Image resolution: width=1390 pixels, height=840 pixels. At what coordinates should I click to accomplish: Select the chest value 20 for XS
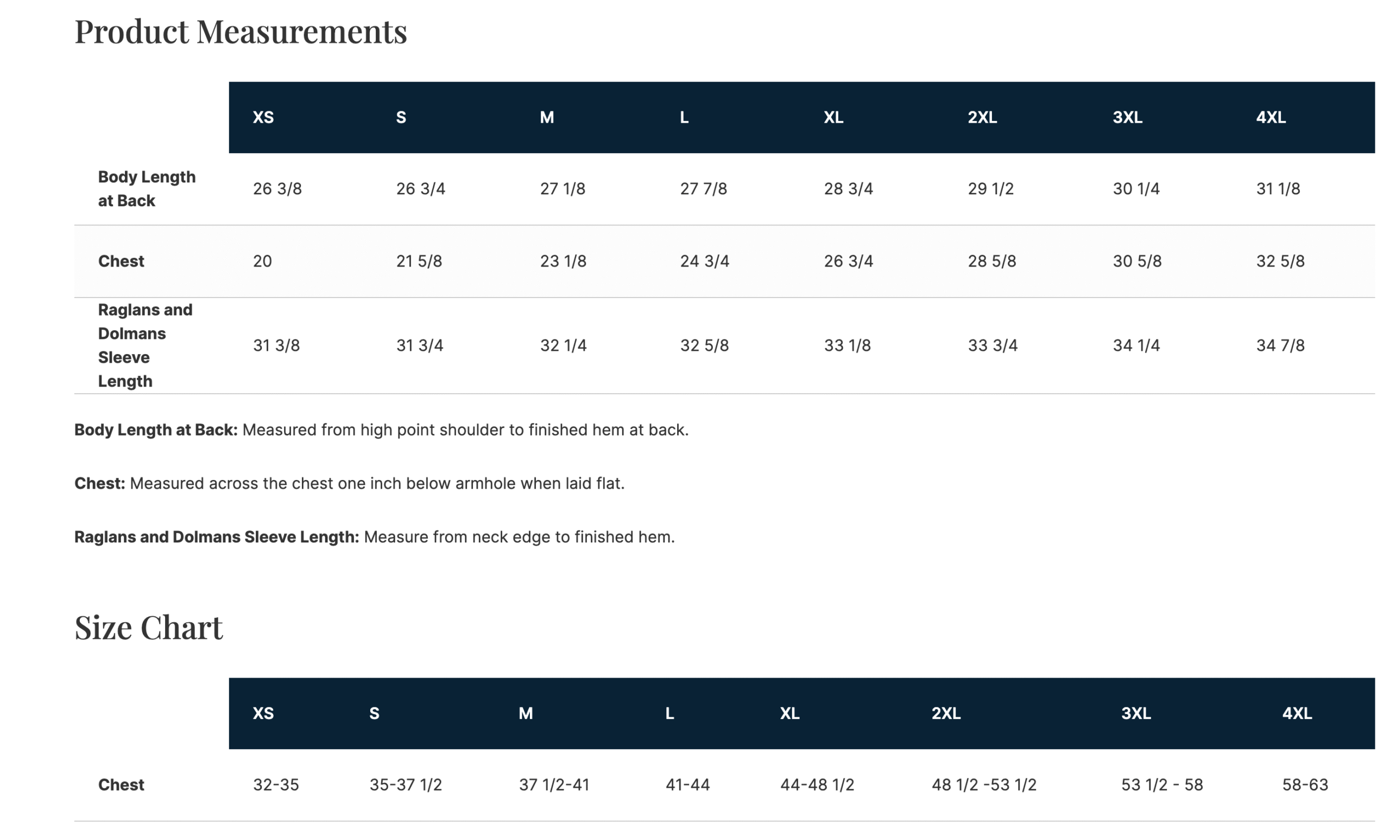[x=262, y=261]
